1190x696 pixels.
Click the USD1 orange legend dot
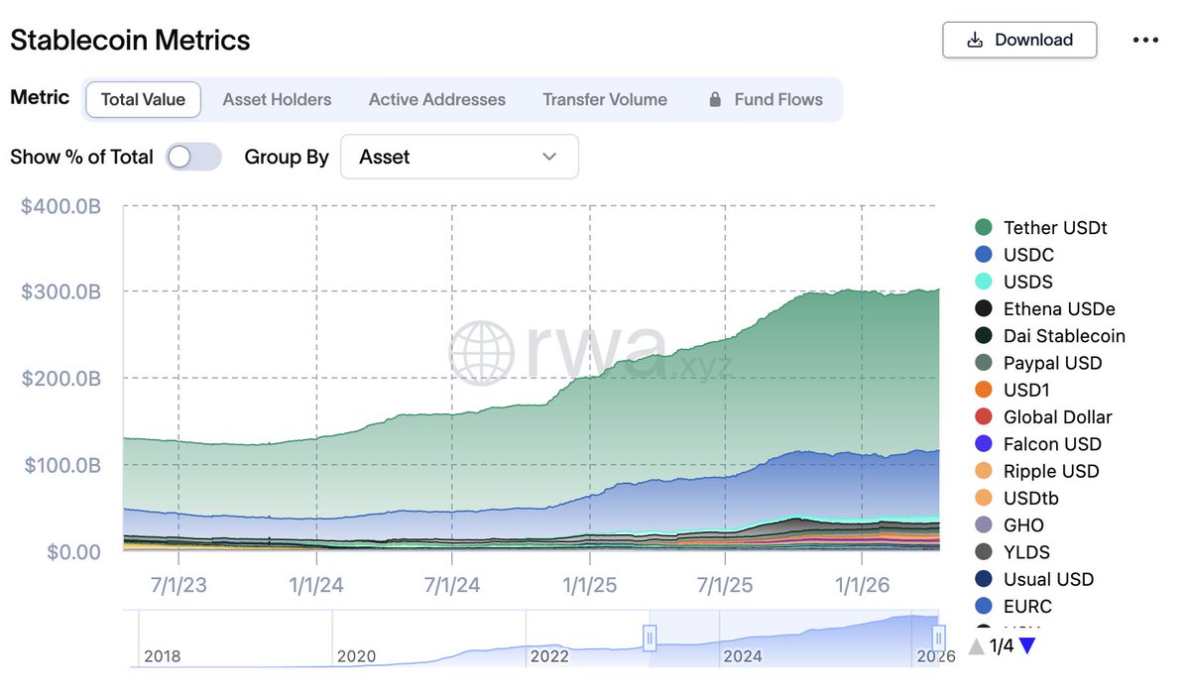[984, 390]
